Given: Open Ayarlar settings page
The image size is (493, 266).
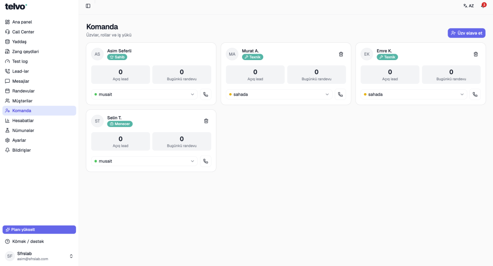Looking at the screenshot, I should click(39, 140).
